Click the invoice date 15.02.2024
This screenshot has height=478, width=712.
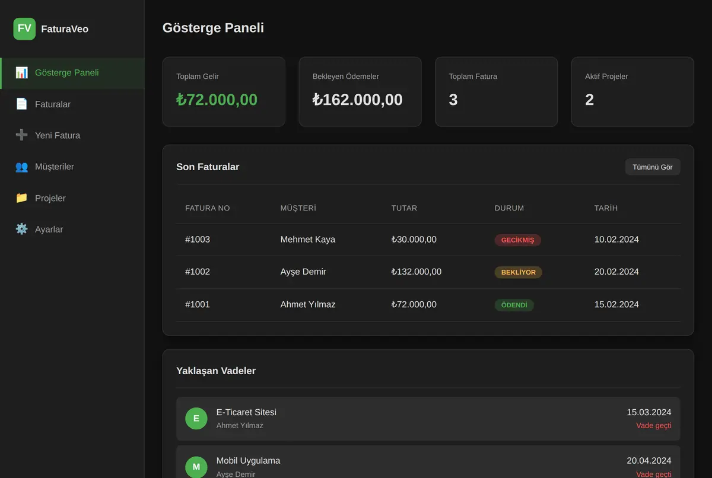[x=616, y=305]
